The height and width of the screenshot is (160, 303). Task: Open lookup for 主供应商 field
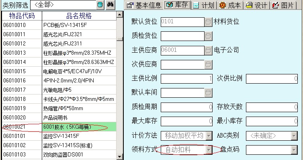(208, 50)
